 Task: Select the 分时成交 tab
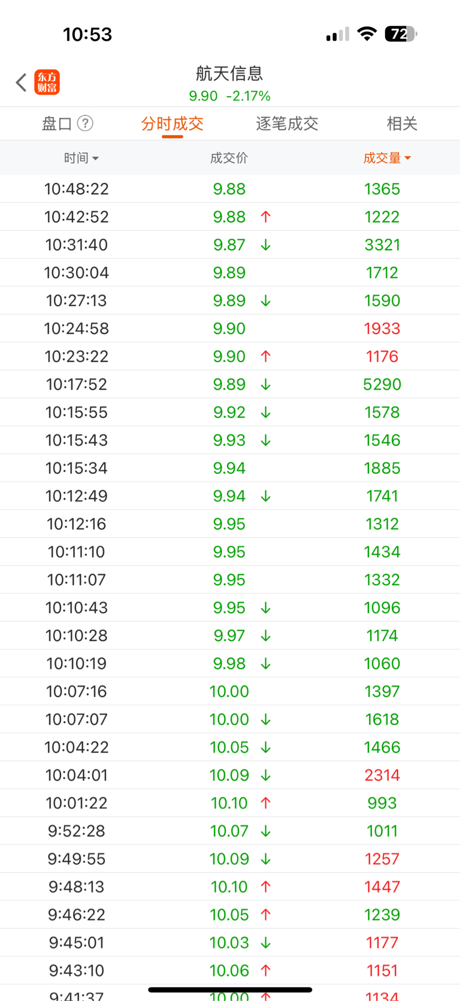172,124
